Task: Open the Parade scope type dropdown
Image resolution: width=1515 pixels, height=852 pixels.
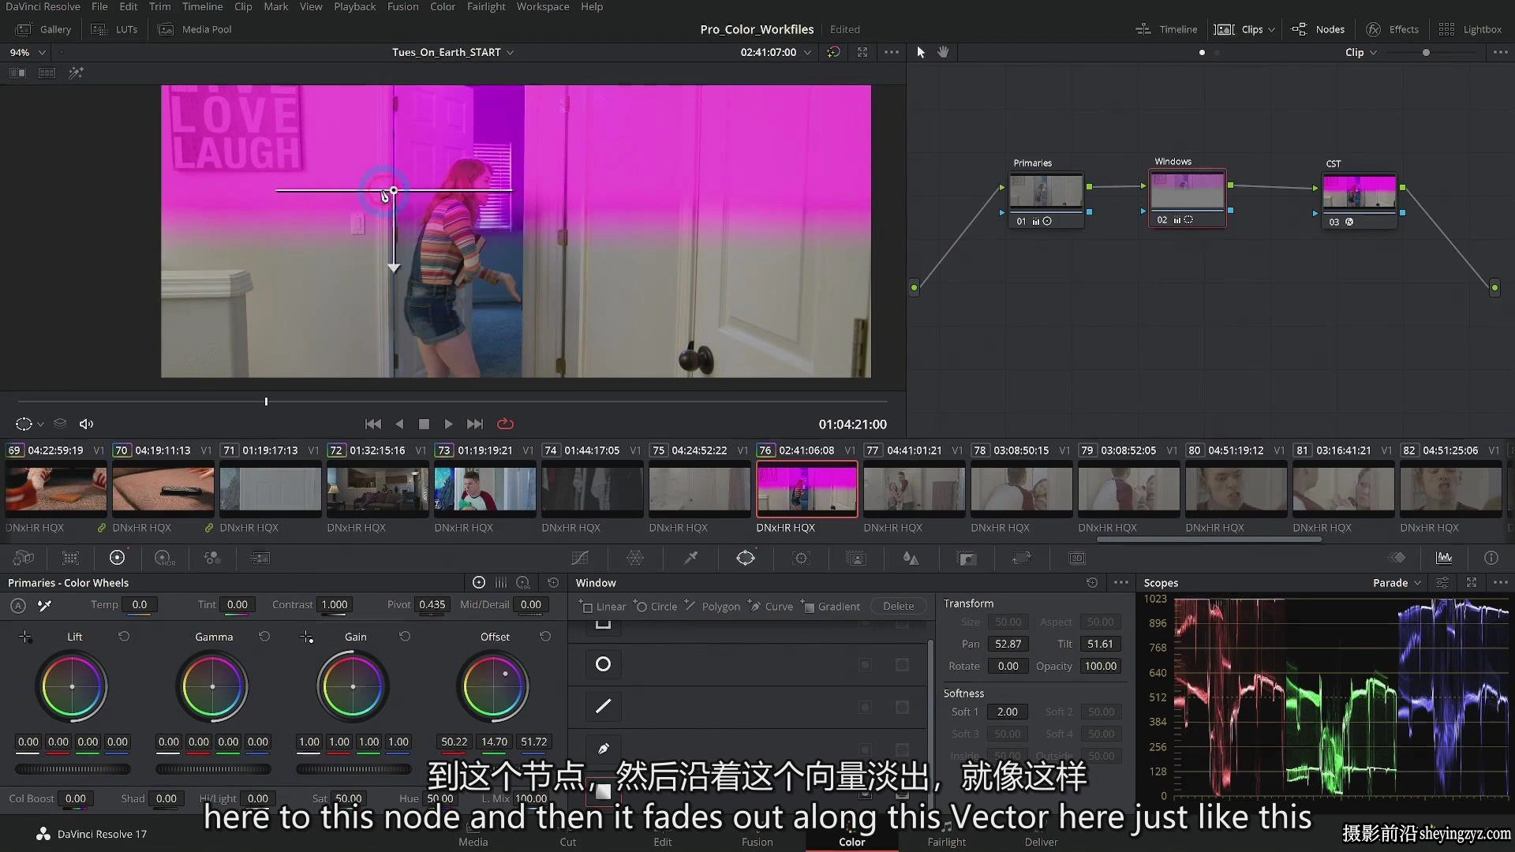Action: 1397,582
